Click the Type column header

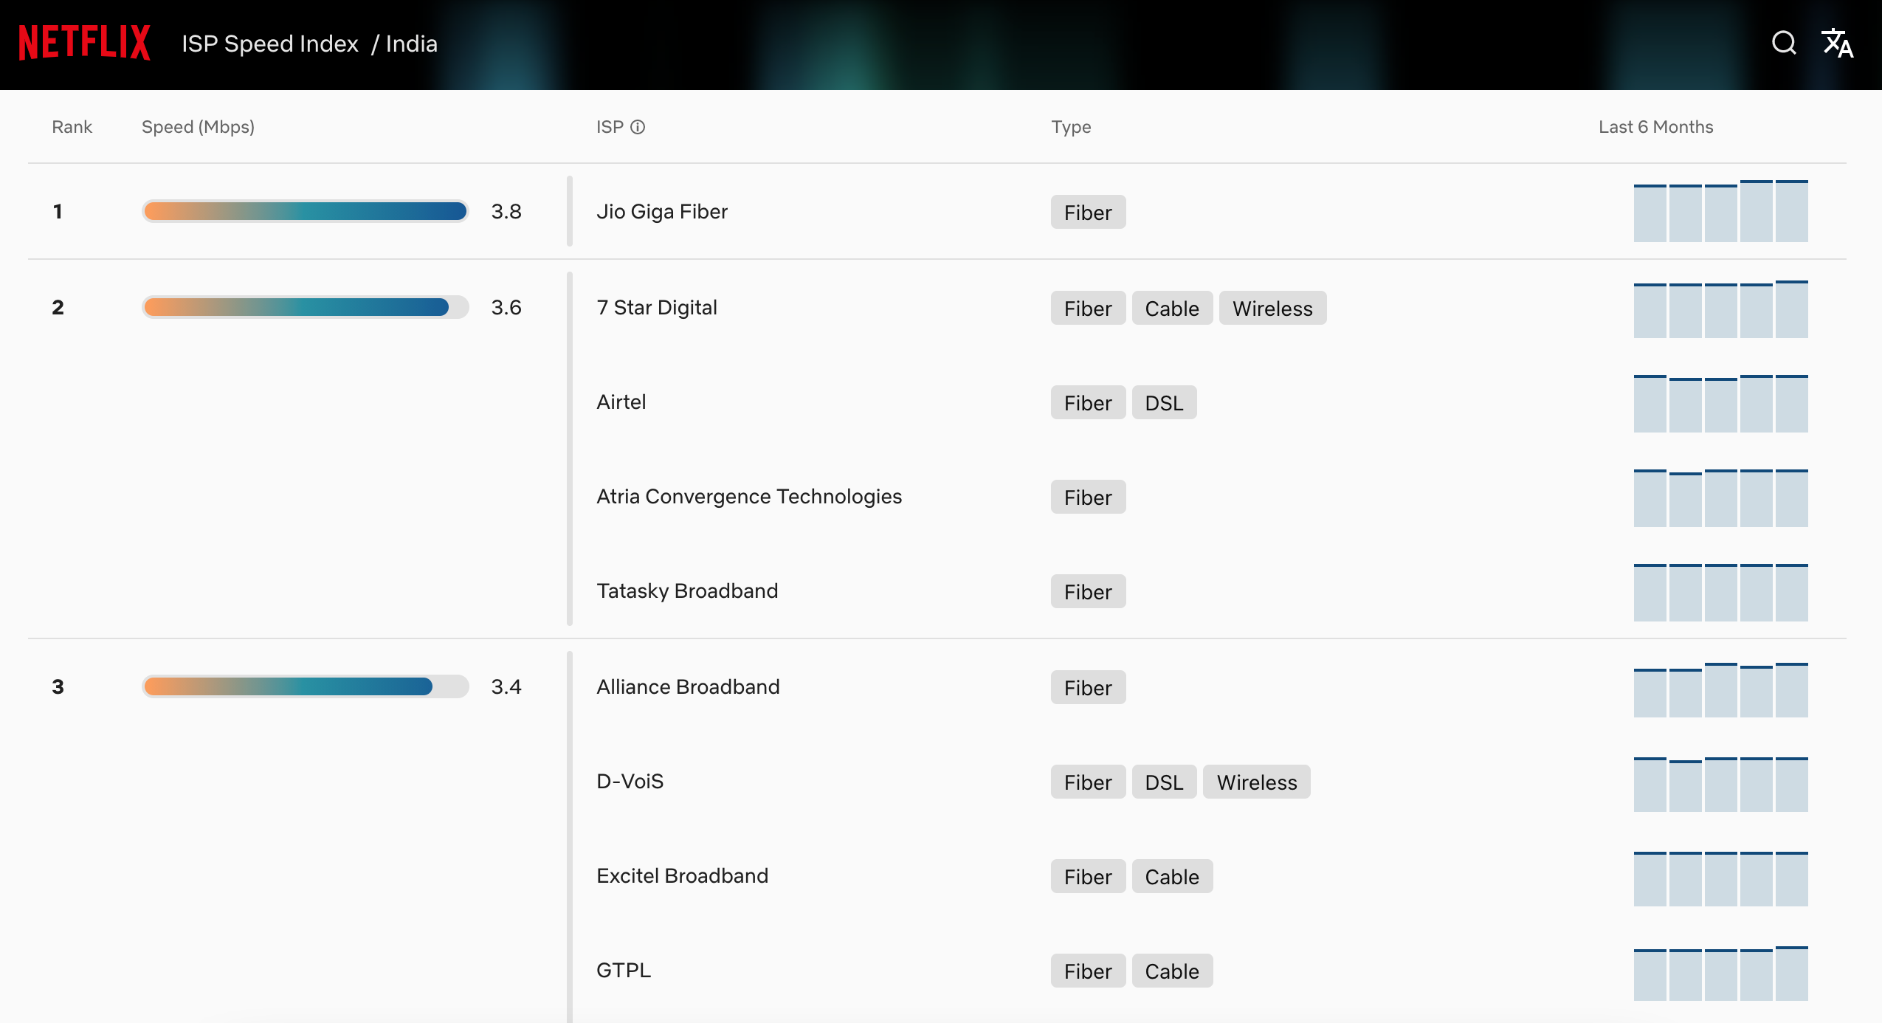pyautogui.click(x=1071, y=127)
